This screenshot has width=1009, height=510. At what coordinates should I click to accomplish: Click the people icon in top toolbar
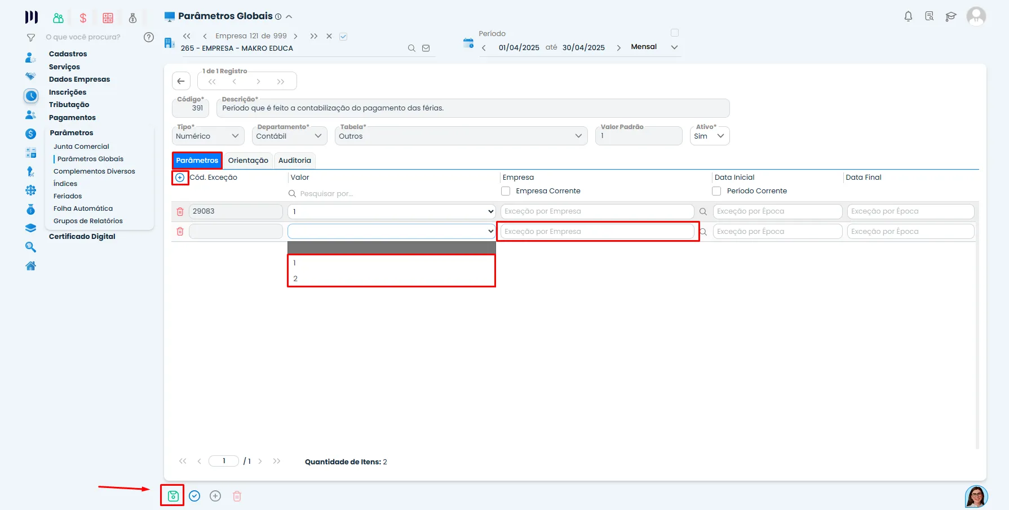tap(58, 18)
